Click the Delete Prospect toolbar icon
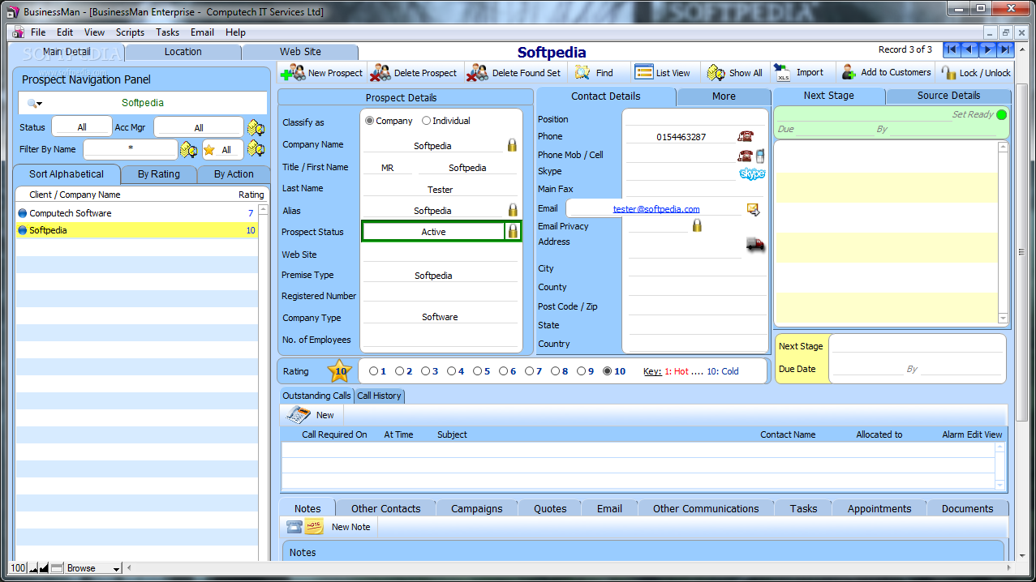This screenshot has height=582, width=1036. 380,73
